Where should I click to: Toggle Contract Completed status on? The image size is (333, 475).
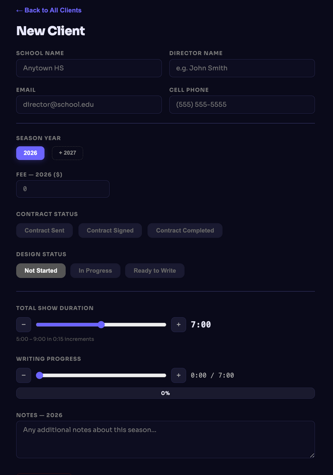click(x=185, y=230)
